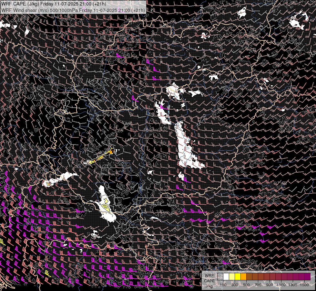This screenshot has height=291, width=316.
Task: Select the orange 400 J/kg legend swatch
Action: [243, 276]
